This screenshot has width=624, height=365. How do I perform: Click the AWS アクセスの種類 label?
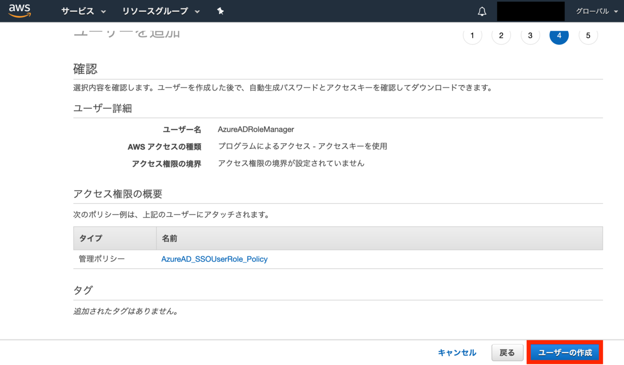coord(164,147)
